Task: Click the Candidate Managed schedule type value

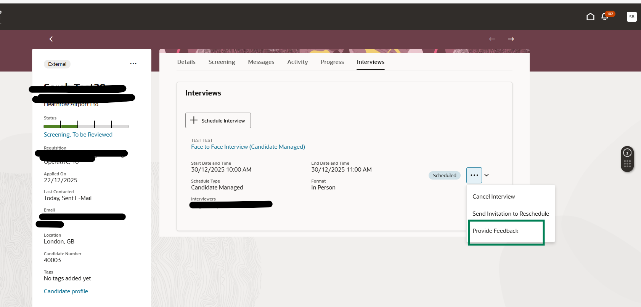Action: point(217,188)
